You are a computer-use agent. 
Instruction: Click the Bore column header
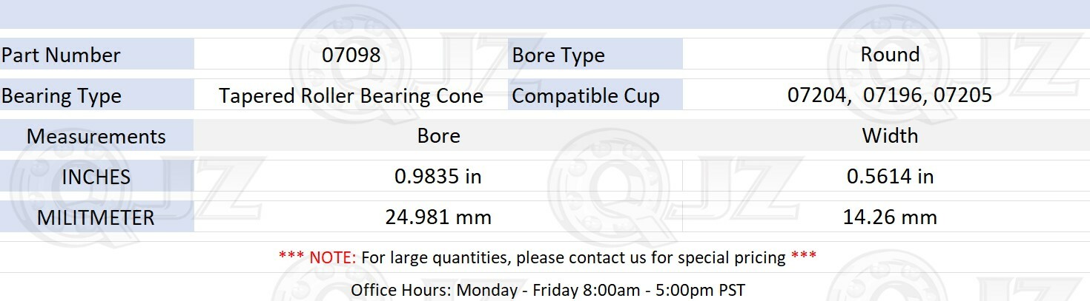click(438, 136)
